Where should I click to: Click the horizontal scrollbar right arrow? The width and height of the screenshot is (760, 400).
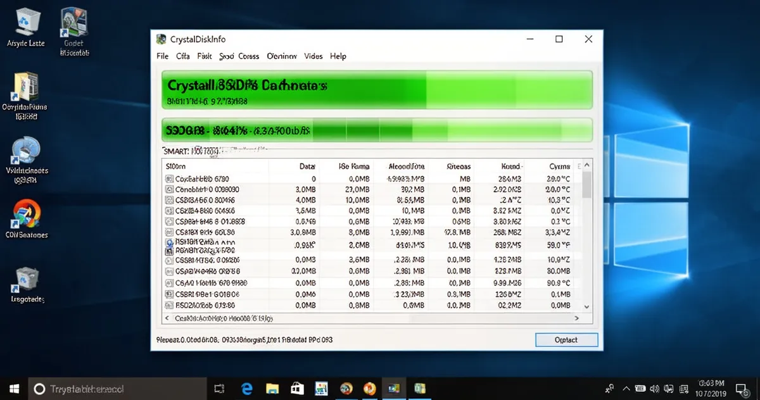click(x=577, y=319)
